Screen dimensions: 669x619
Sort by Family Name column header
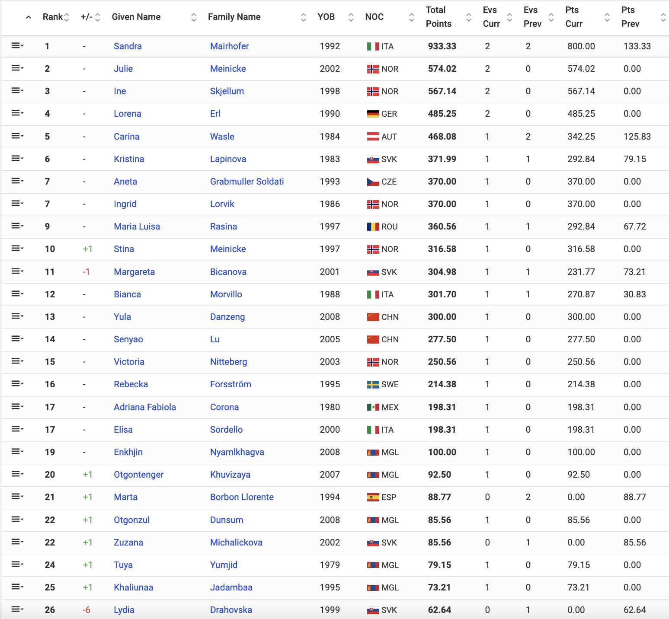pos(234,17)
